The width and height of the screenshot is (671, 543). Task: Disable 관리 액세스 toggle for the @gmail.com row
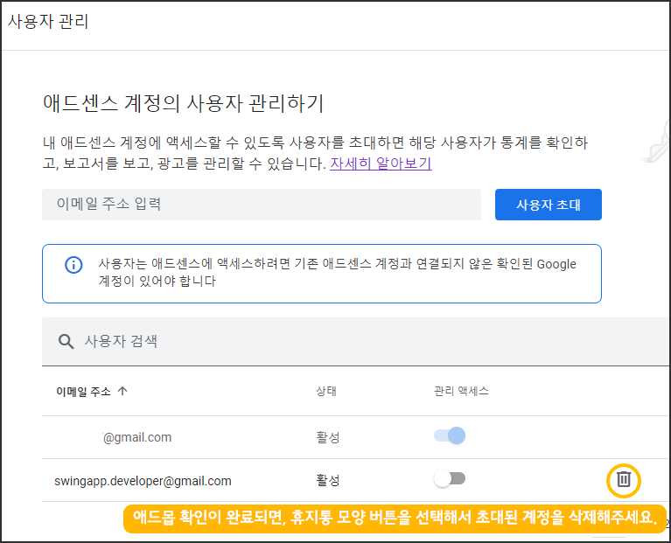coord(450,435)
